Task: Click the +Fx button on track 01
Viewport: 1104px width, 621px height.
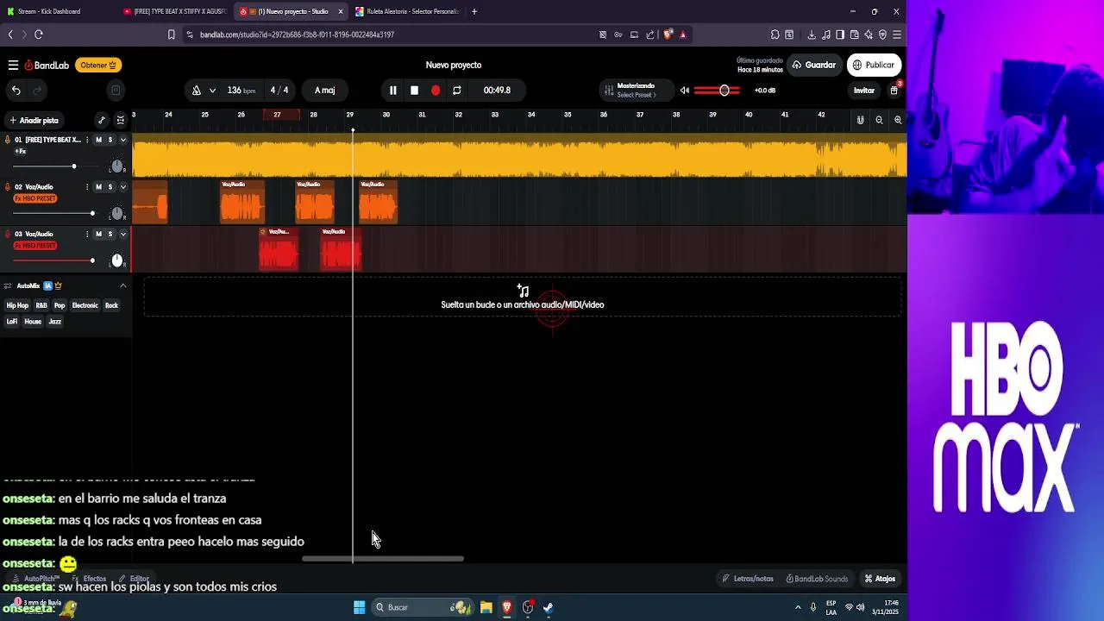Action: pyautogui.click(x=21, y=151)
